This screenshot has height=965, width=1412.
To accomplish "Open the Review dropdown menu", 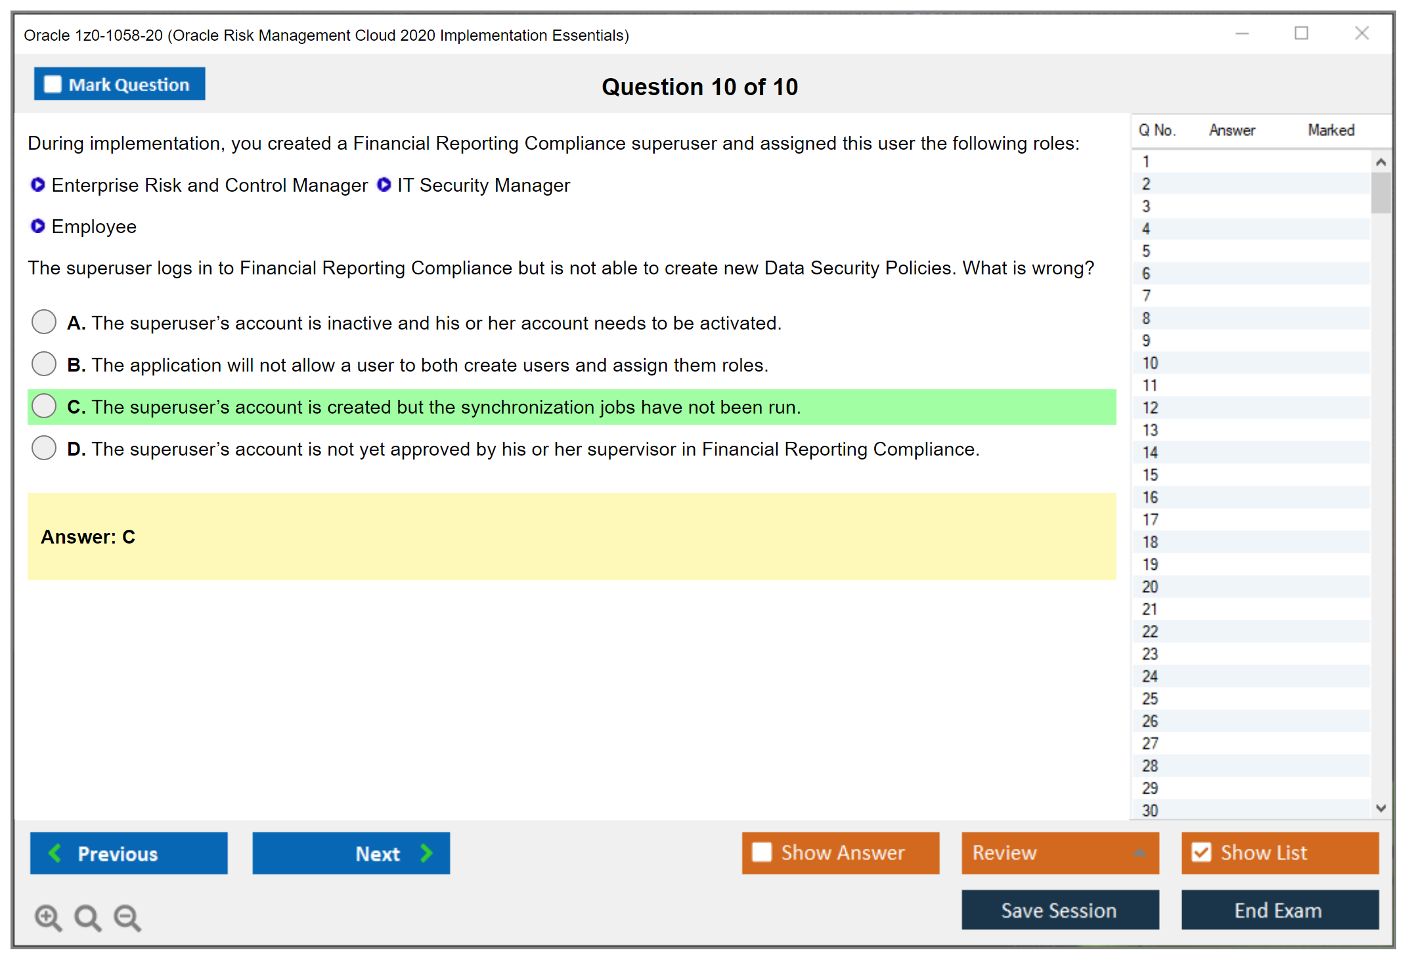I will [x=1060, y=853].
